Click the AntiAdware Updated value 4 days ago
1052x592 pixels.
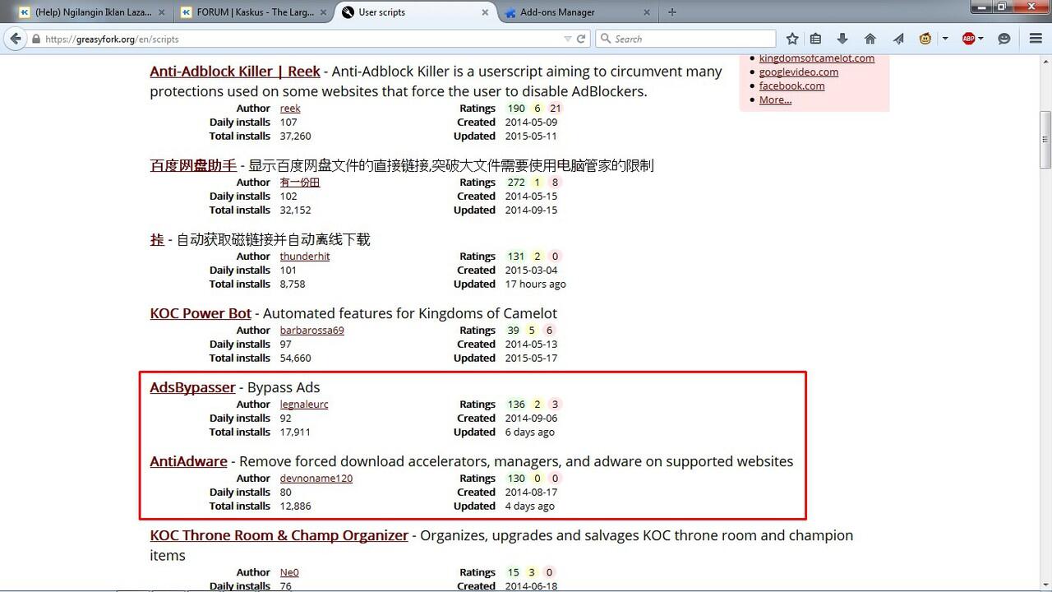[530, 506]
